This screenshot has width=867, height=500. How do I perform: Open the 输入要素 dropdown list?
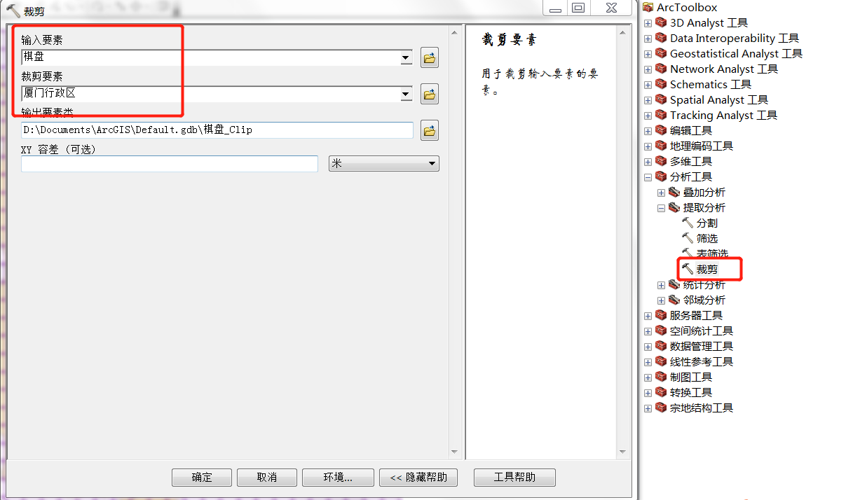point(406,58)
